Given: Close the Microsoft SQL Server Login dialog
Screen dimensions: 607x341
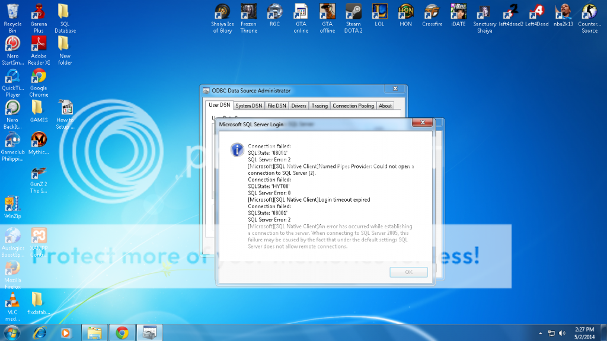Looking at the screenshot, I should point(422,122).
